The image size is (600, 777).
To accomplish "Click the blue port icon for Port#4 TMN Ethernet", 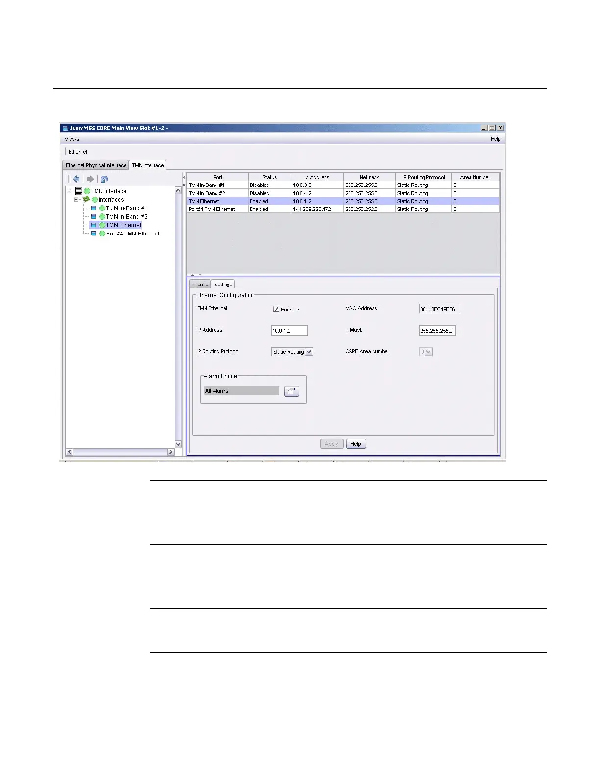I will [x=94, y=233].
